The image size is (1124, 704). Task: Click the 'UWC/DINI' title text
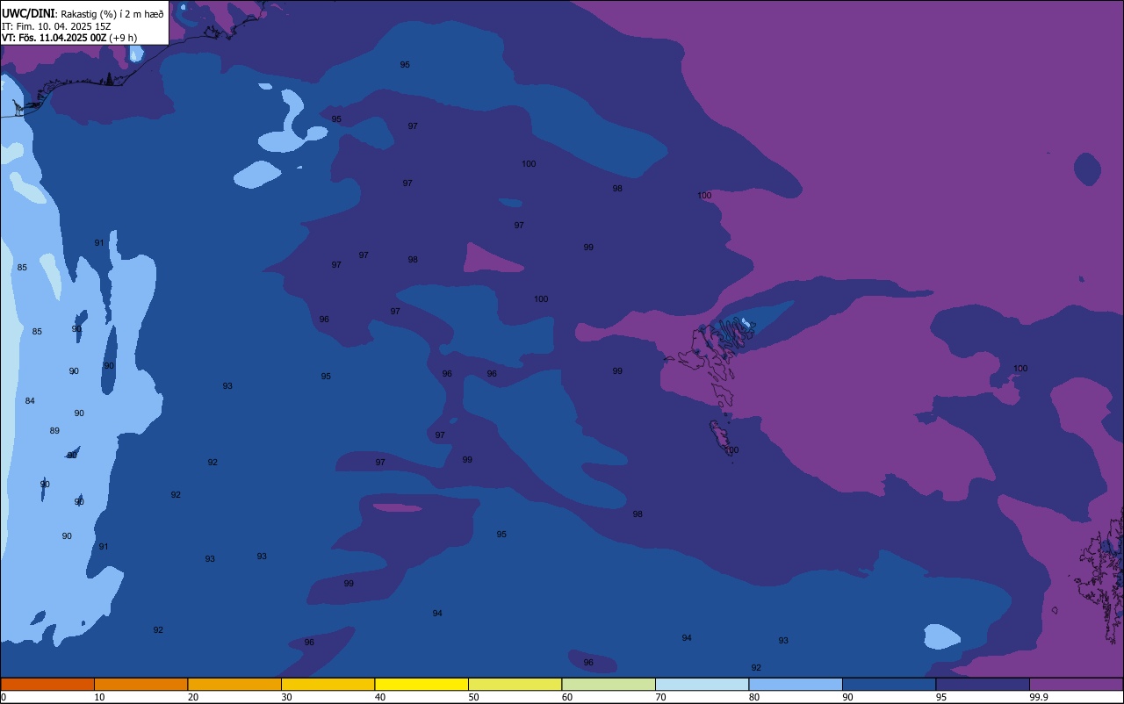point(28,13)
